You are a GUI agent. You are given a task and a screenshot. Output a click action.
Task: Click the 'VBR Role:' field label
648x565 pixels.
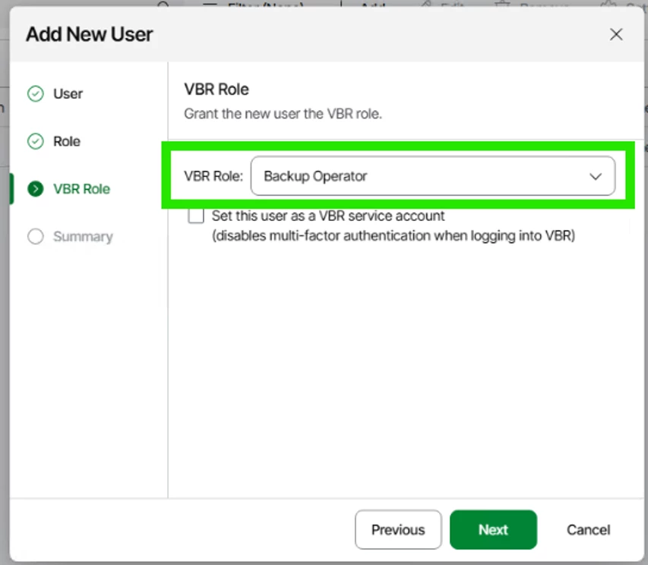(x=213, y=176)
